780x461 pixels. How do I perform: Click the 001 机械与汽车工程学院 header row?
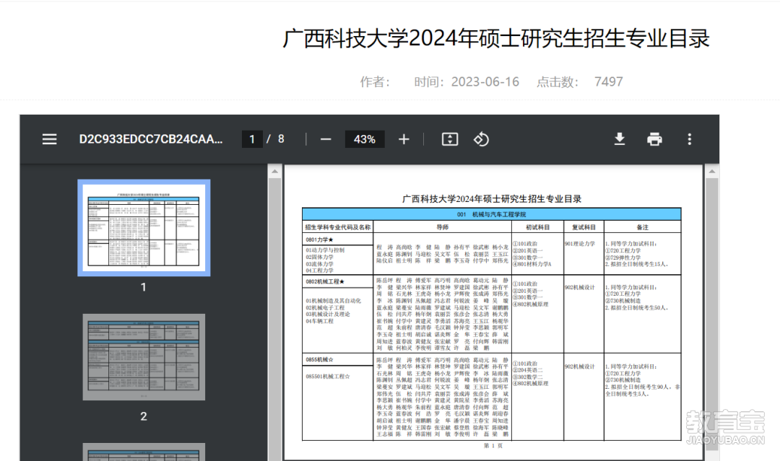(492, 214)
